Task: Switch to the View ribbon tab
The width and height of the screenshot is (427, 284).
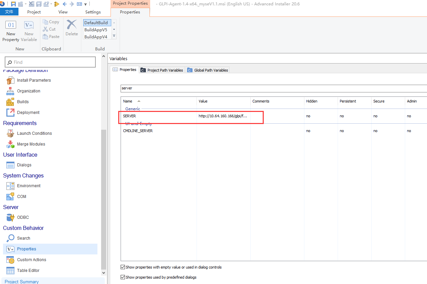Action: click(63, 12)
